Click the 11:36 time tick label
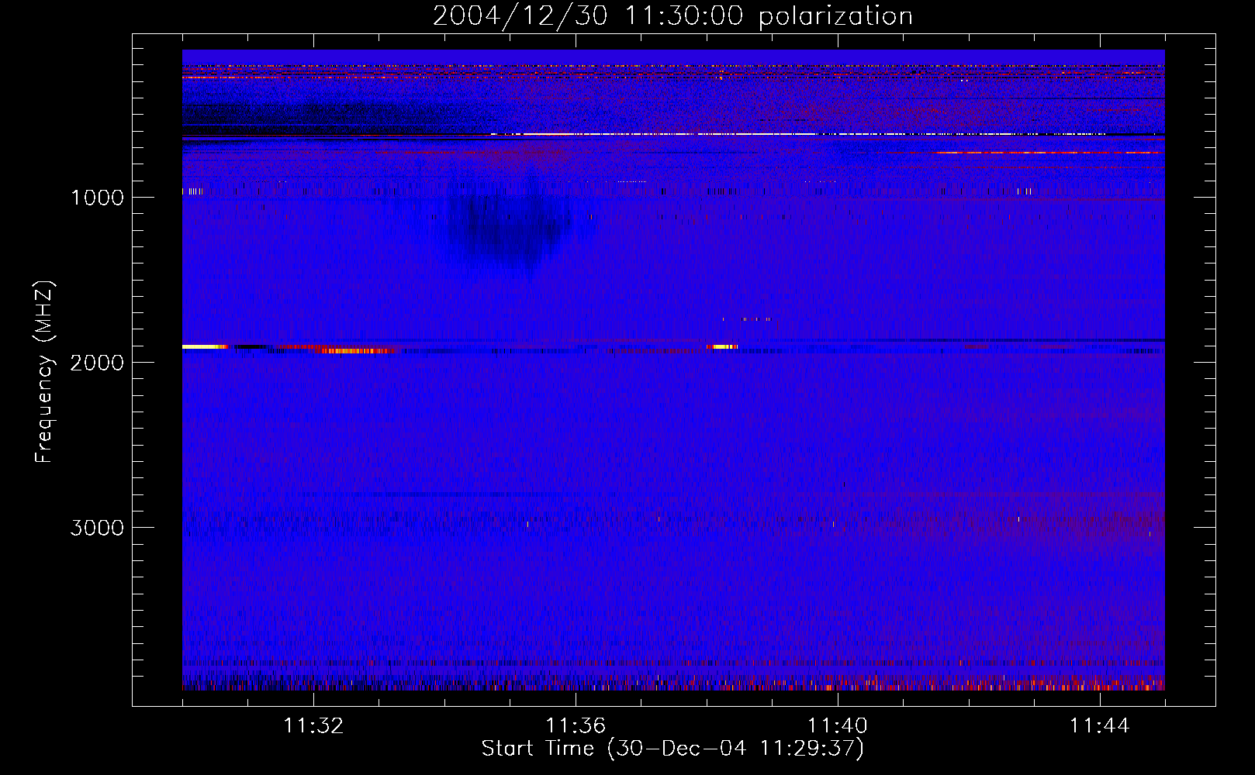The image size is (1255, 775). 576,726
